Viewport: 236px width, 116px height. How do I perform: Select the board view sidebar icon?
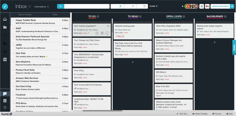pyautogui.click(x=5, y=94)
